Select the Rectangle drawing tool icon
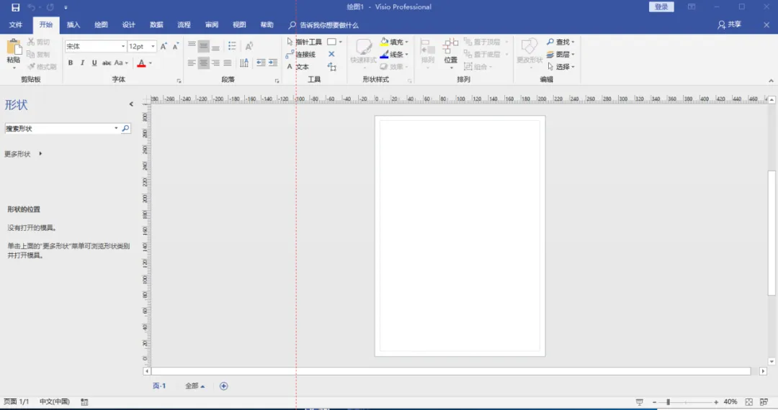 [332, 42]
